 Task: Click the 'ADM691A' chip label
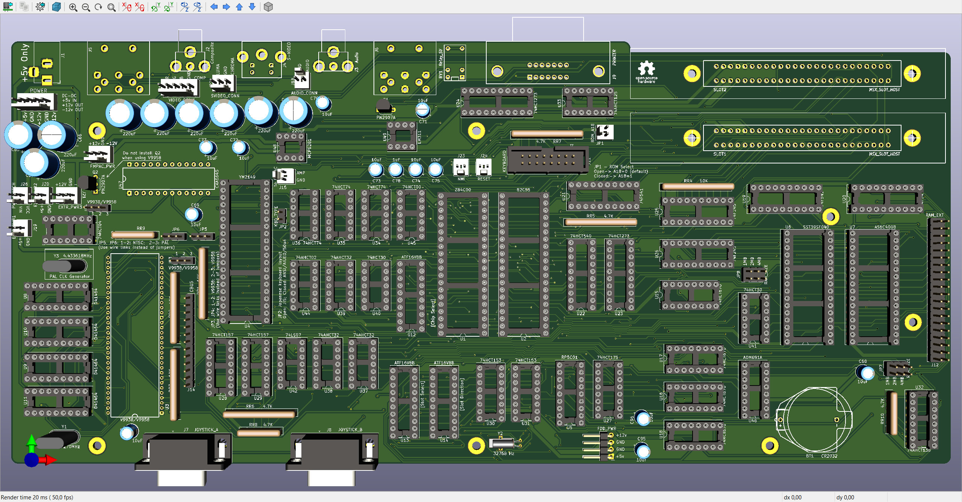pyautogui.click(x=752, y=357)
